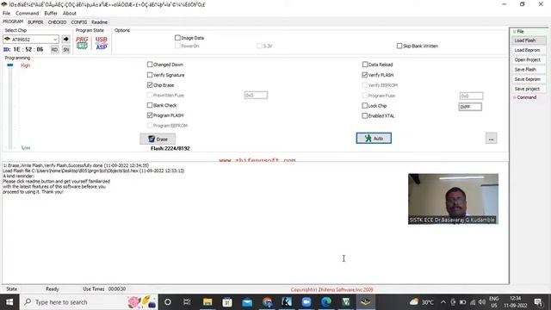
Task: Open the Command menu
Action: tap(27, 14)
